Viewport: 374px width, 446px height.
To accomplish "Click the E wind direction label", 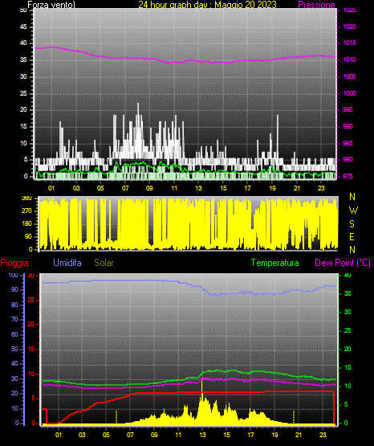I will [352, 236].
